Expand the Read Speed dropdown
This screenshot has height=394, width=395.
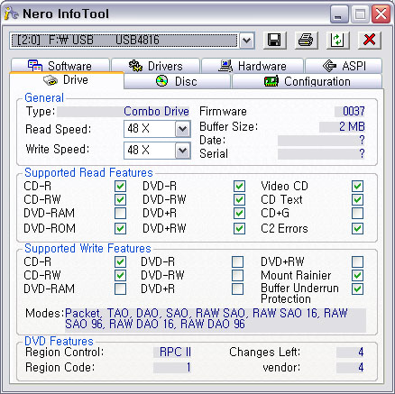(182, 129)
